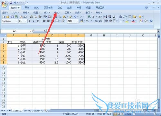Screen dimensions: 161x116
Task: Click the Paste clipboard icon
Action: [64, 17]
